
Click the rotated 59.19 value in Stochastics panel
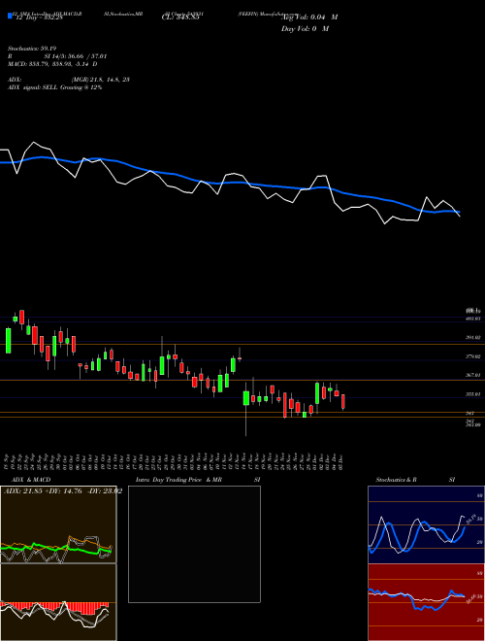pyautogui.click(x=469, y=519)
